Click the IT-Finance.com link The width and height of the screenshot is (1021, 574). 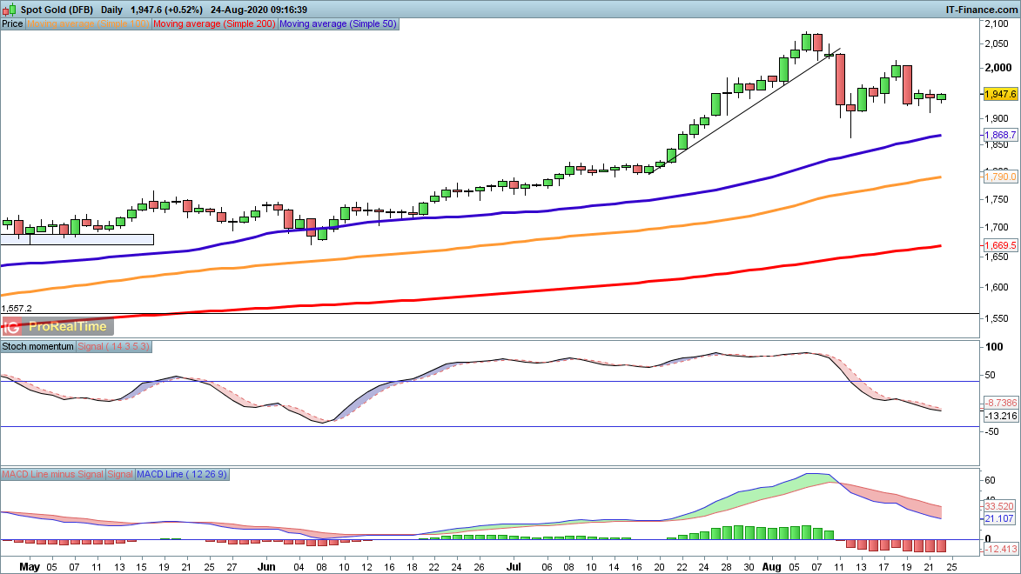click(981, 8)
